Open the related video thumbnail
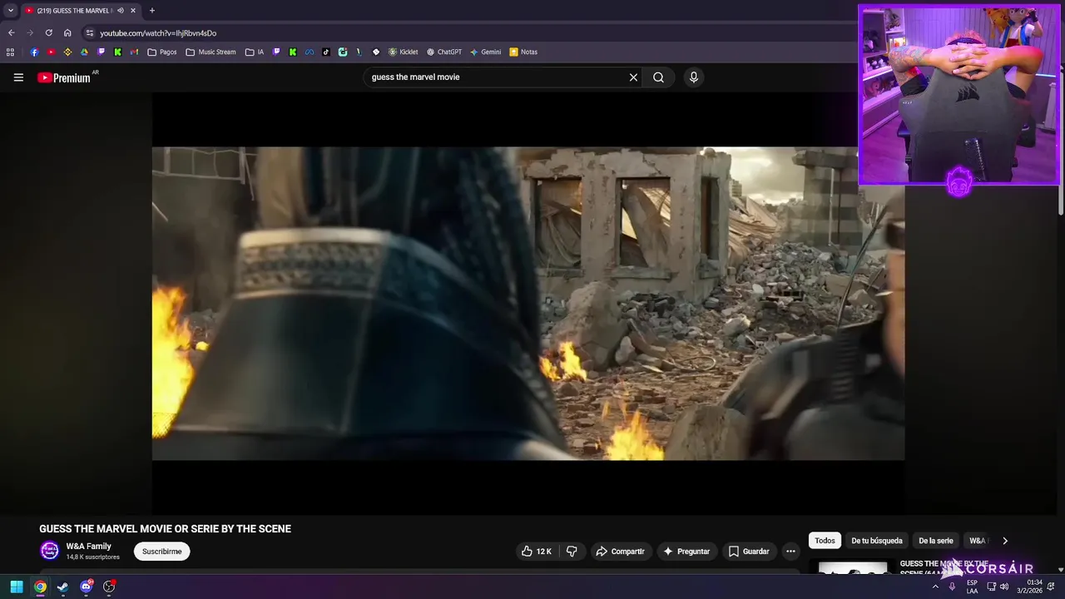Screen dimensions: 1065x599 [853, 568]
